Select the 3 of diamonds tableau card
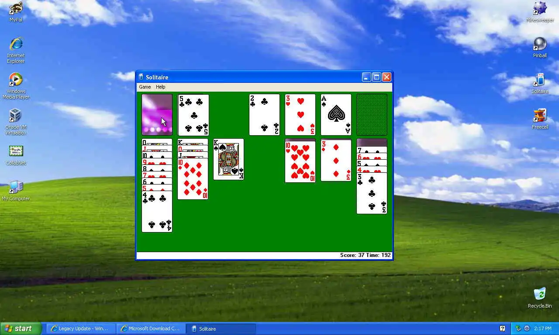This screenshot has width=559, height=335. coord(336,160)
